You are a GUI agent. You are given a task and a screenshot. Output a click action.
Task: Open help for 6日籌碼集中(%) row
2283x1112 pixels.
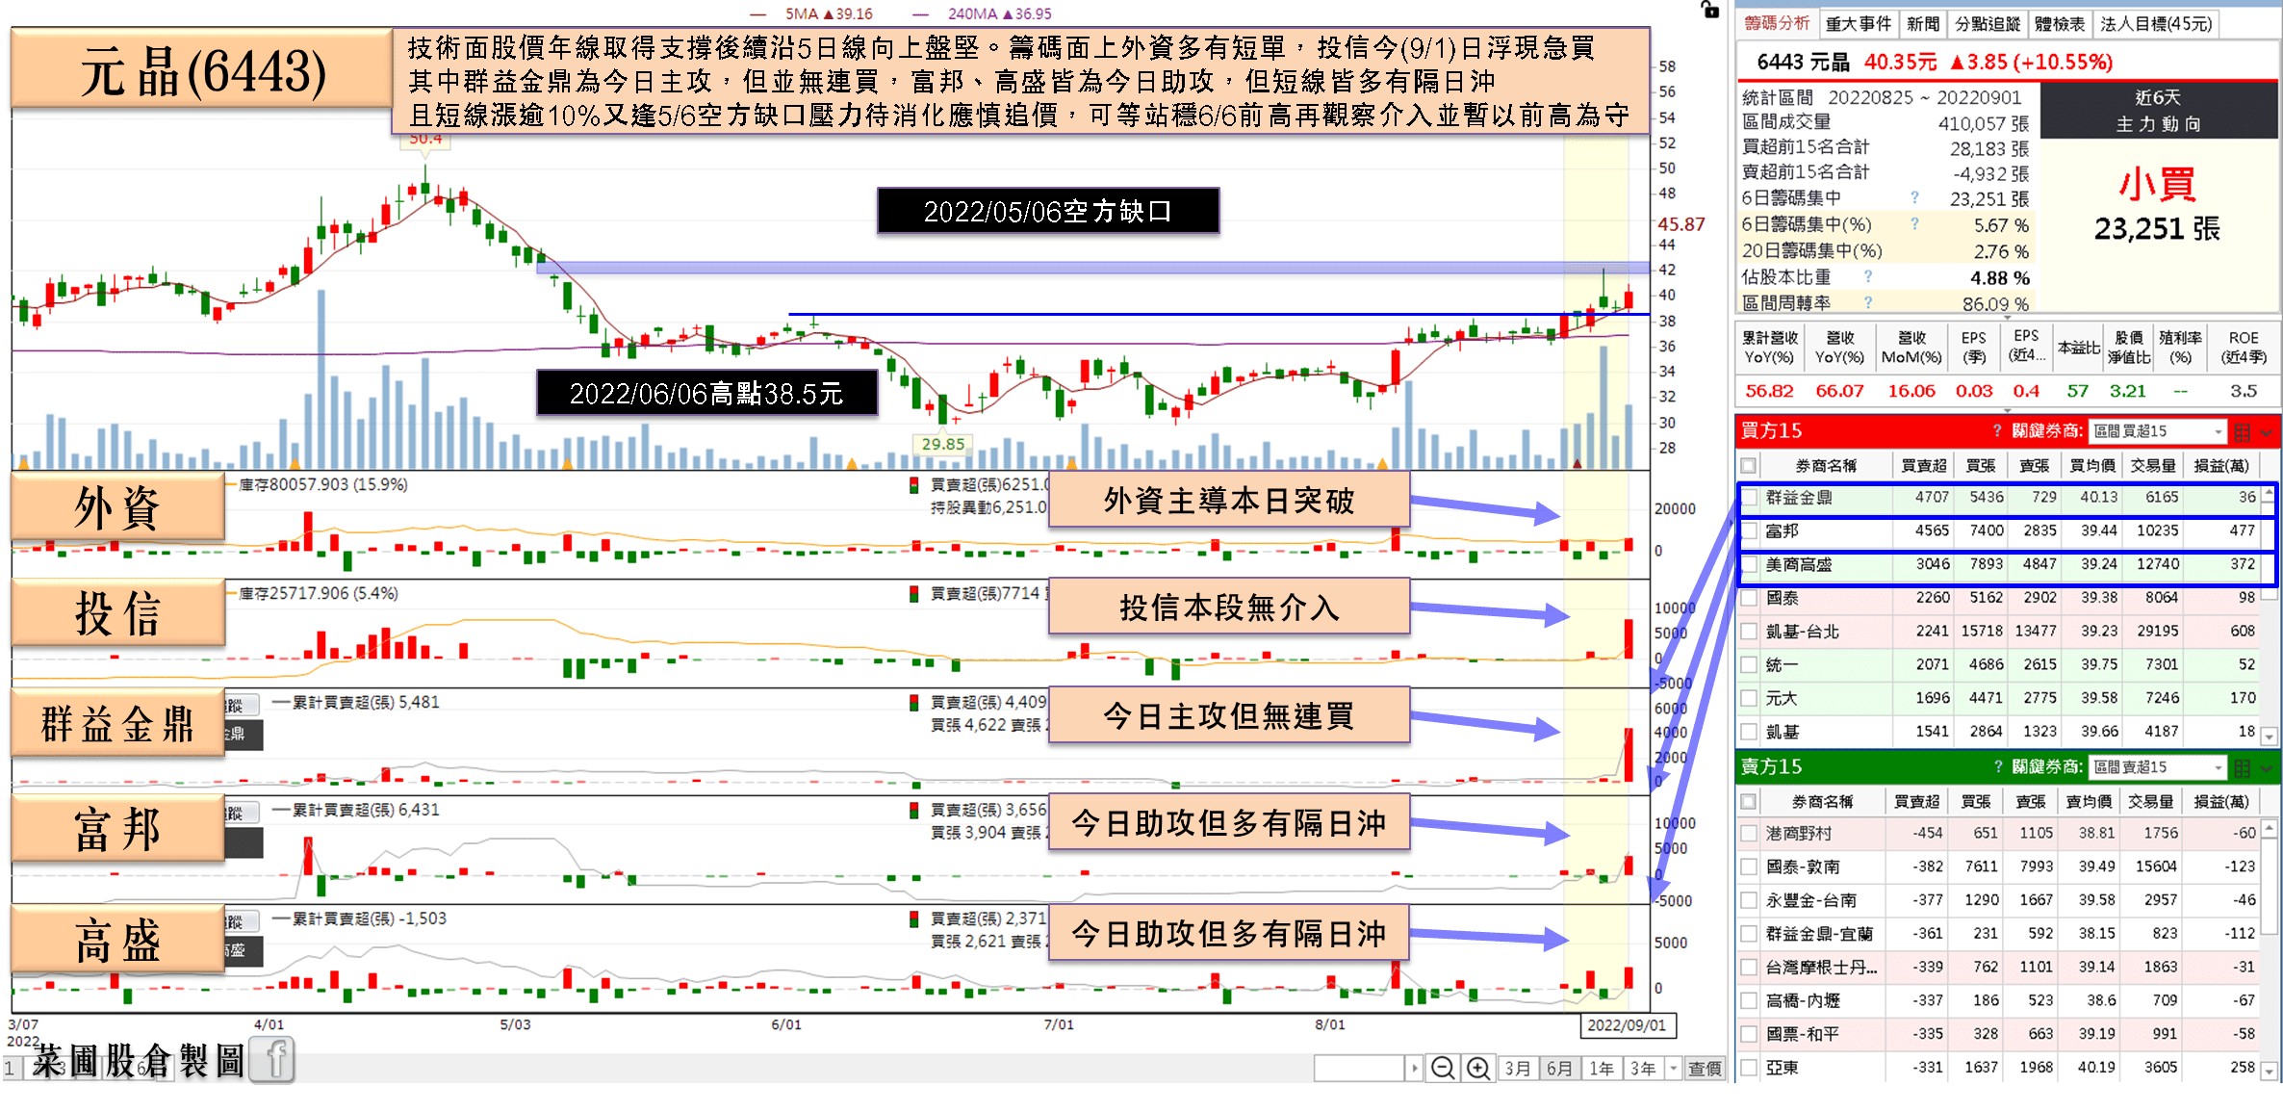point(1914,223)
